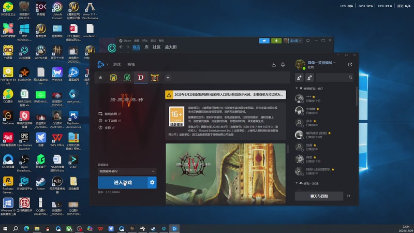The height and width of the screenshot is (233, 414).
Task: Click the favorites star in game bar
Action: tap(100, 77)
